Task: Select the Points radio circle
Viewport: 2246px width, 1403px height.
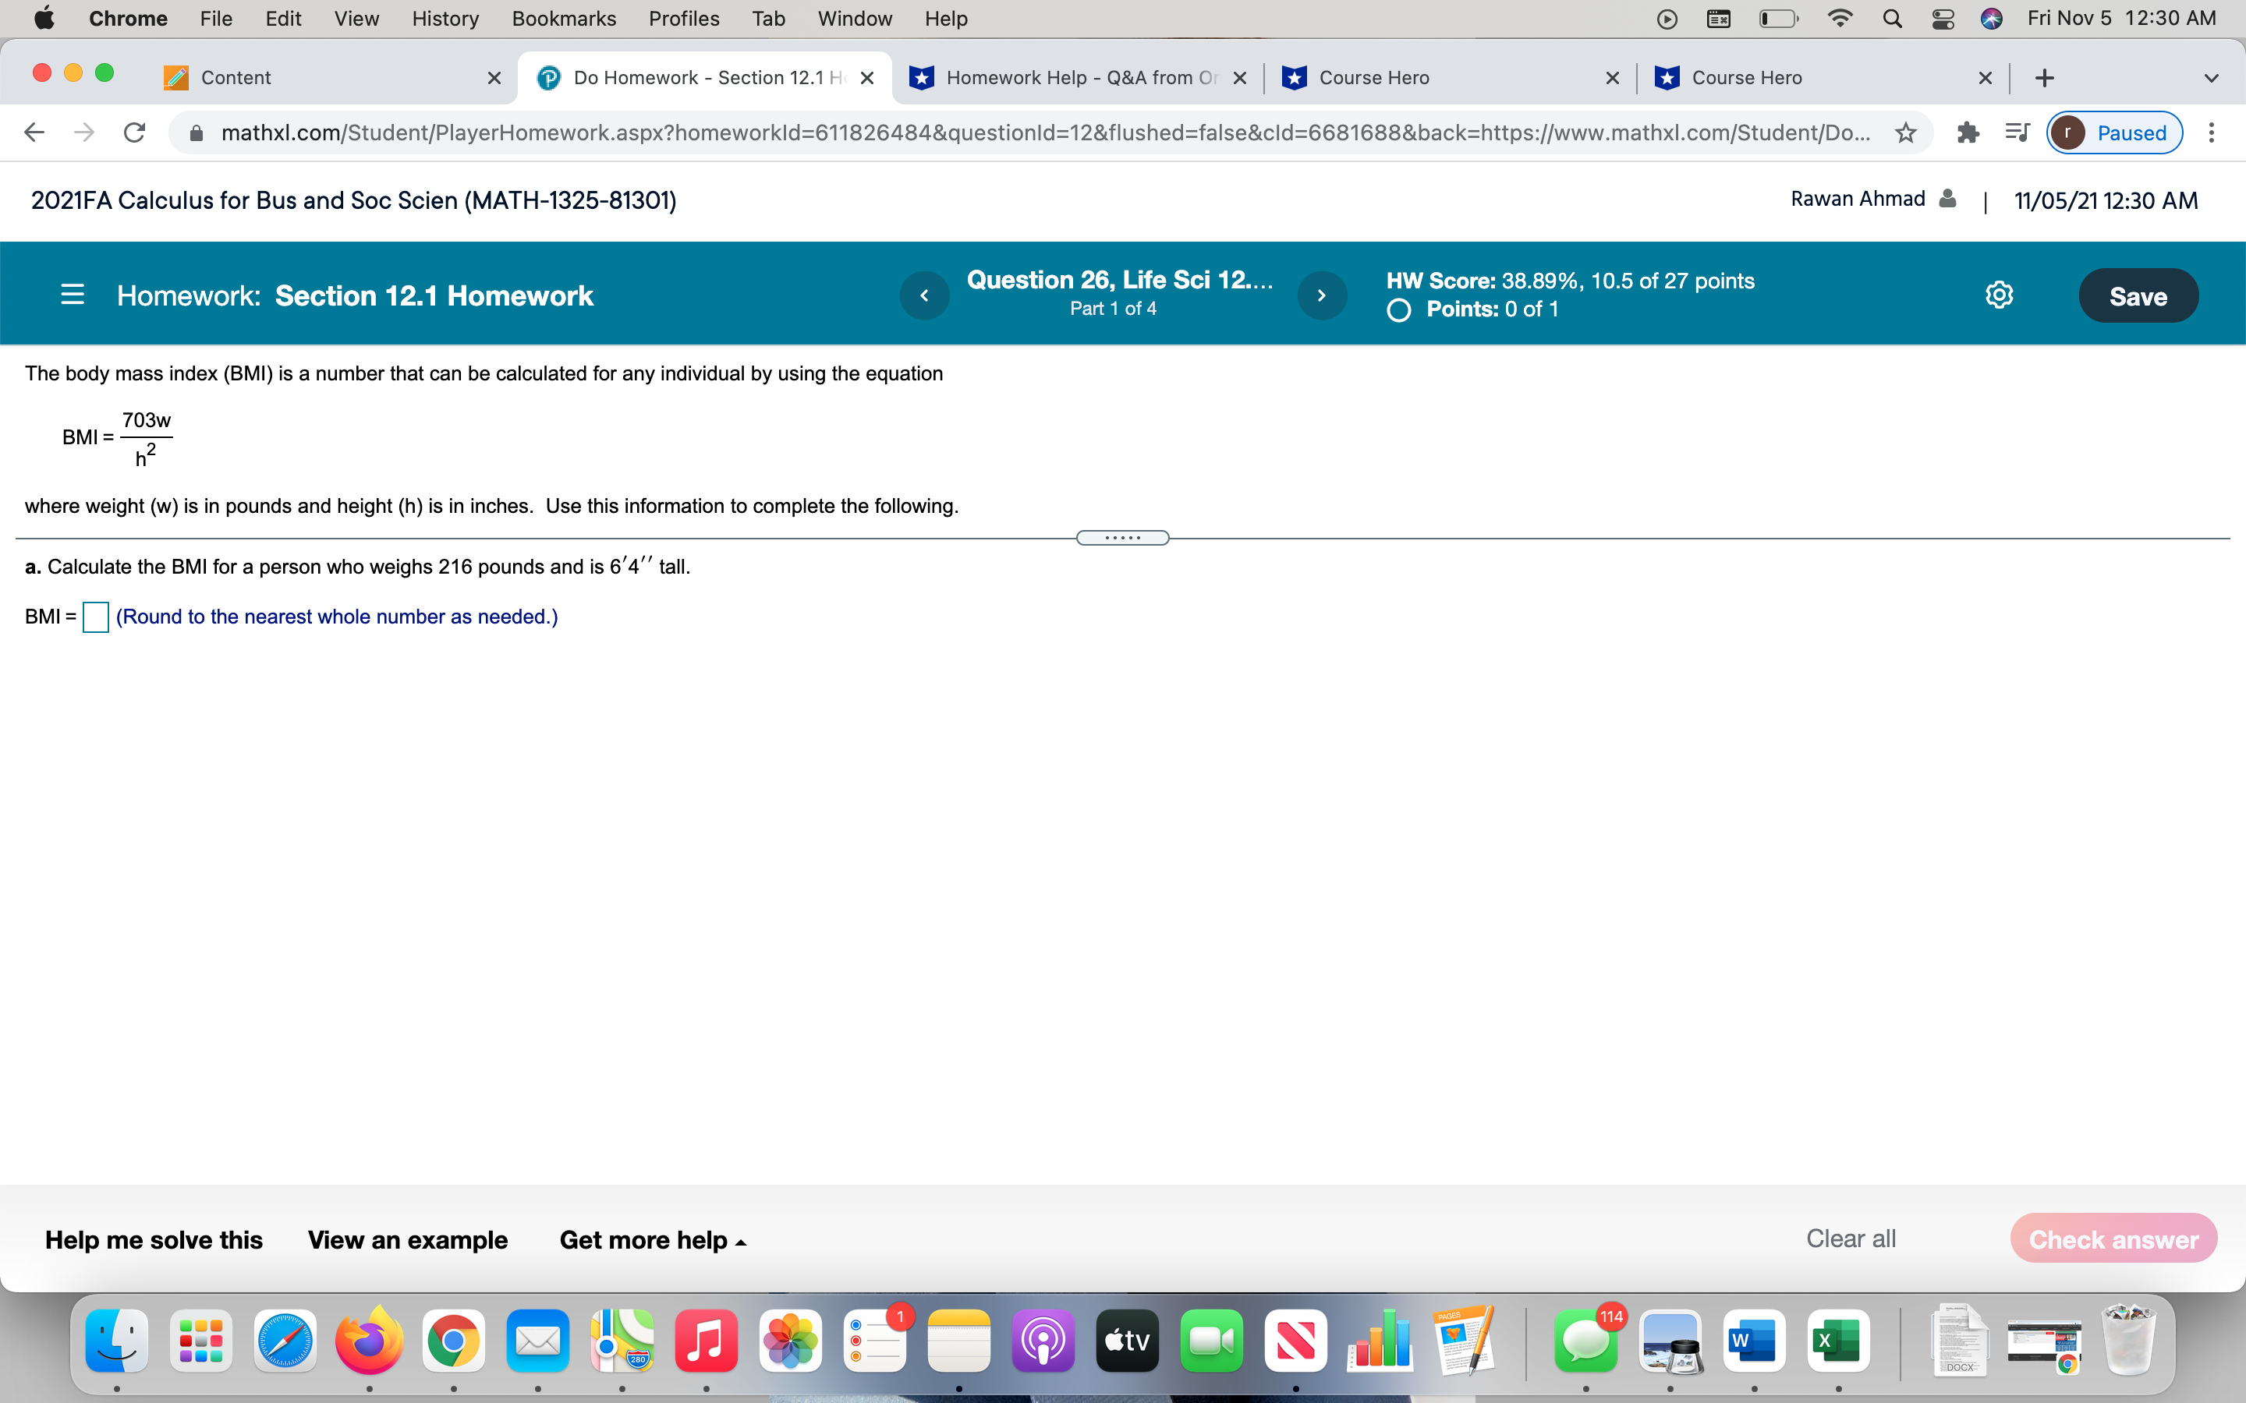Action: coord(1398,309)
